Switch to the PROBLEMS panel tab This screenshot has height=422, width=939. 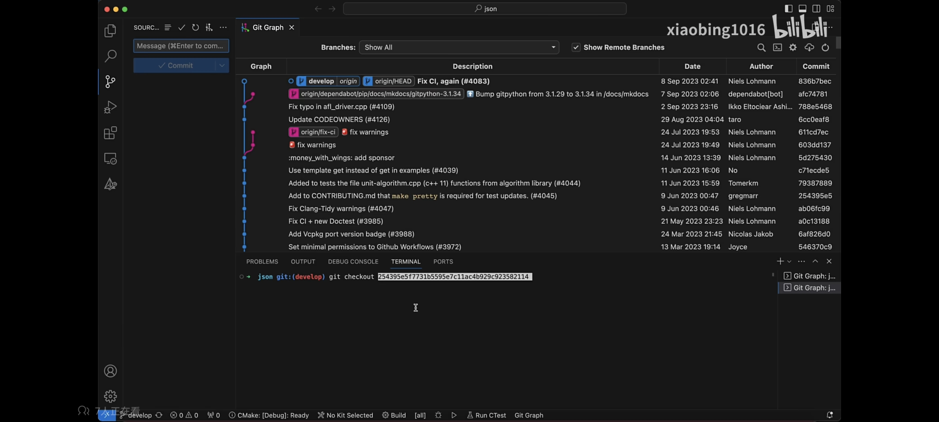[x=262, y=262]
